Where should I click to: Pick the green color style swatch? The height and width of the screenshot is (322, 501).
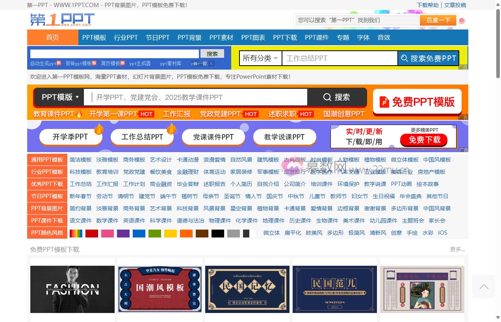click(x=155, y=233)
